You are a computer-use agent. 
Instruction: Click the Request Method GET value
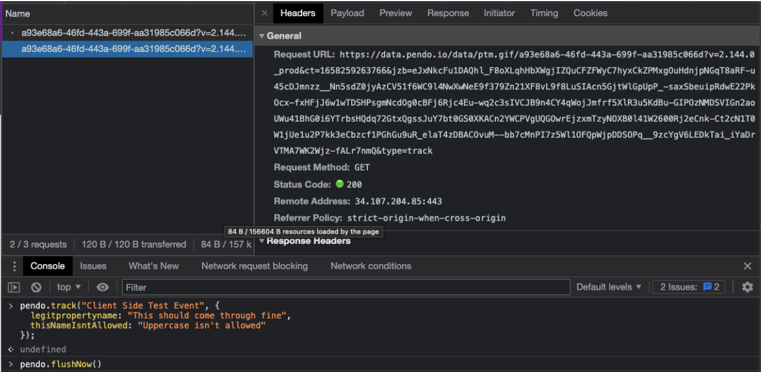coord(362,168)
